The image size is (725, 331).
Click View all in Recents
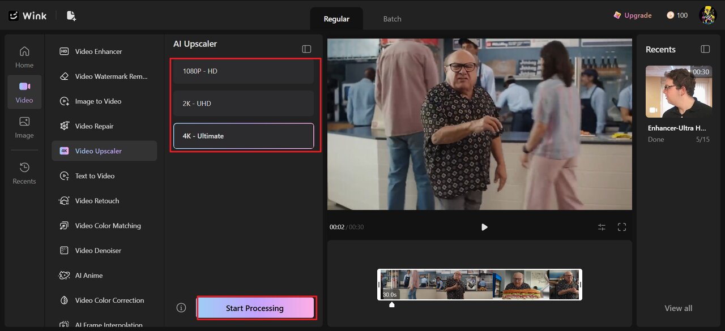[678, 308]
